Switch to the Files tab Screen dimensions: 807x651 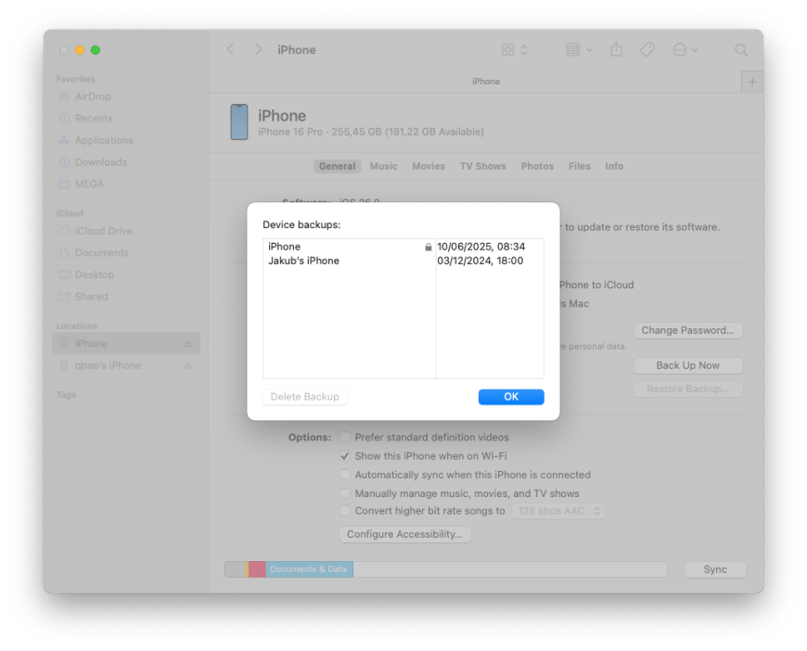579,166
